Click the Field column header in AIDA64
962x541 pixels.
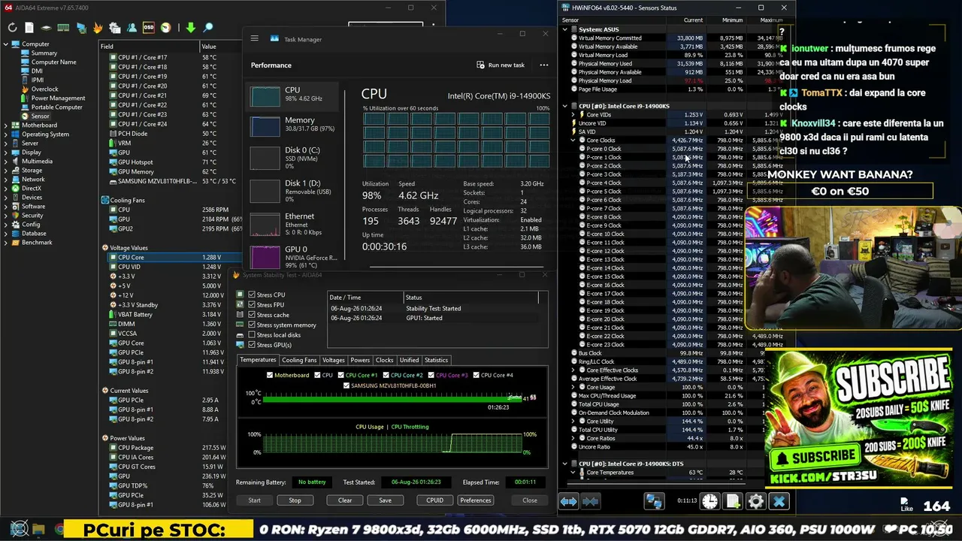[149, 47]
